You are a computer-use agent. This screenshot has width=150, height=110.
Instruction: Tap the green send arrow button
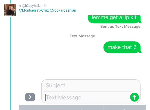point(134,97)
